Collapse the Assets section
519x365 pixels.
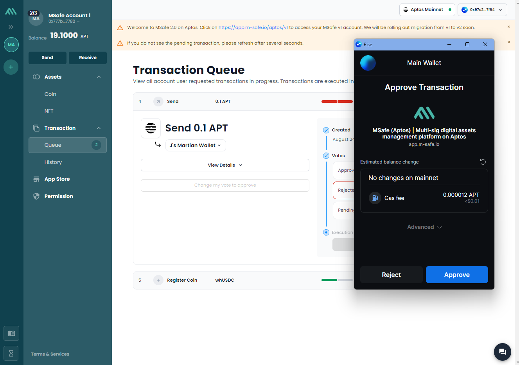[99, 77]
